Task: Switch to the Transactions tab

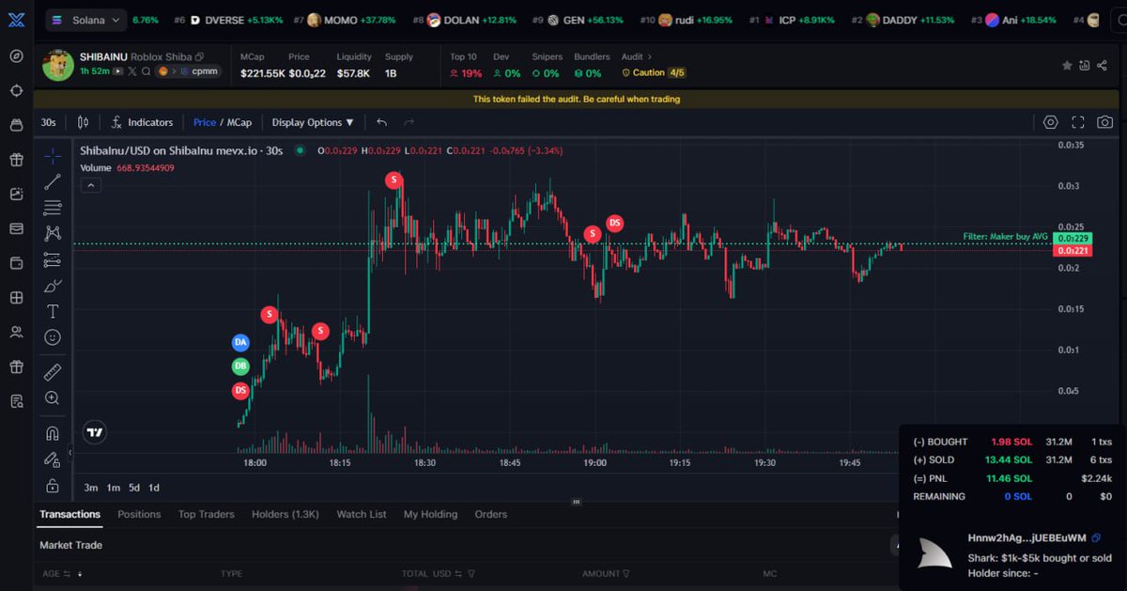Action: (69, 514)
